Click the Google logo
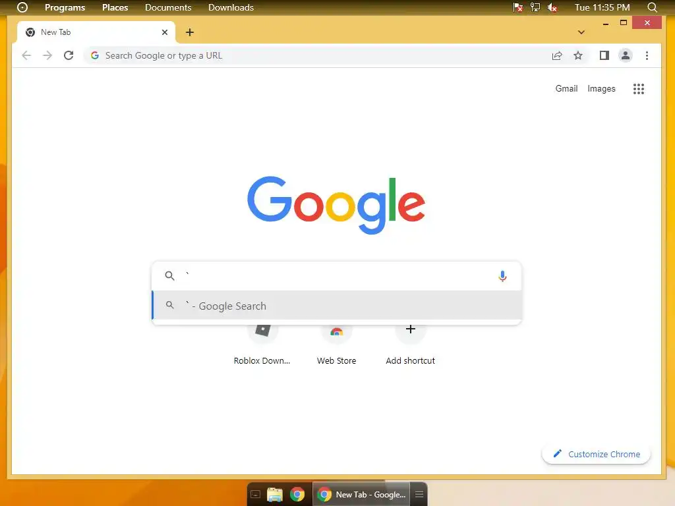This screenshot has height=506, width=675. tap(336, 205)
